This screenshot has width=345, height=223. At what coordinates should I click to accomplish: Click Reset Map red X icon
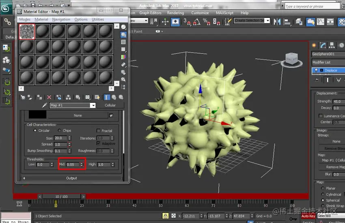coord(49,97)
